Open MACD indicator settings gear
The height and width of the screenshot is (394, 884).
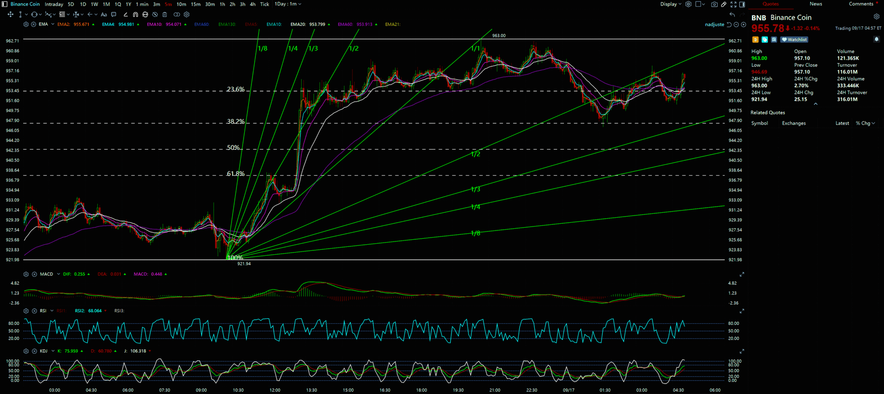pyautogui.click(x=26, y=274)
